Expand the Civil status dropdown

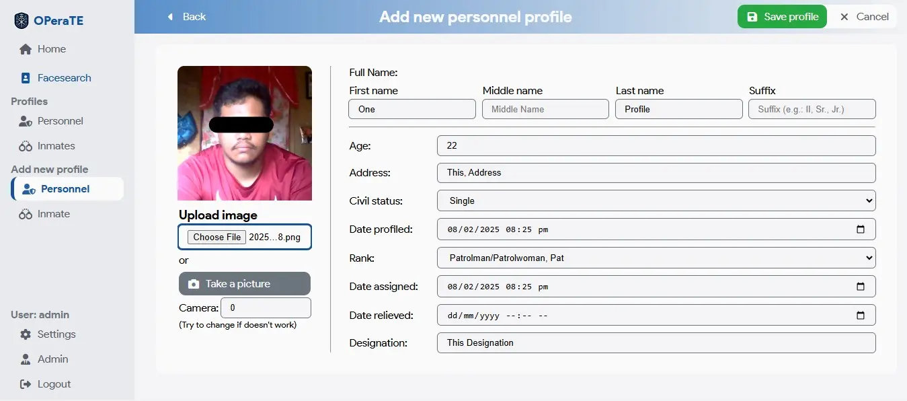click(x=656, y=200)
